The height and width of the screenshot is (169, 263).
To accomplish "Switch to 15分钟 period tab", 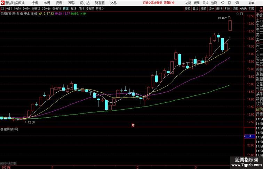I will [x=36, y=9].
